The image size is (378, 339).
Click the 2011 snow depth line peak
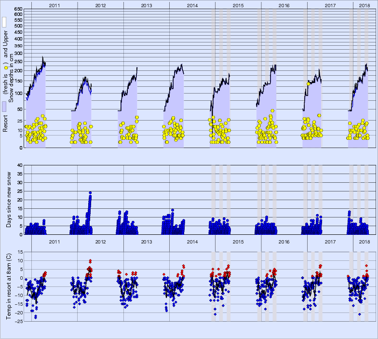[42, 57]
